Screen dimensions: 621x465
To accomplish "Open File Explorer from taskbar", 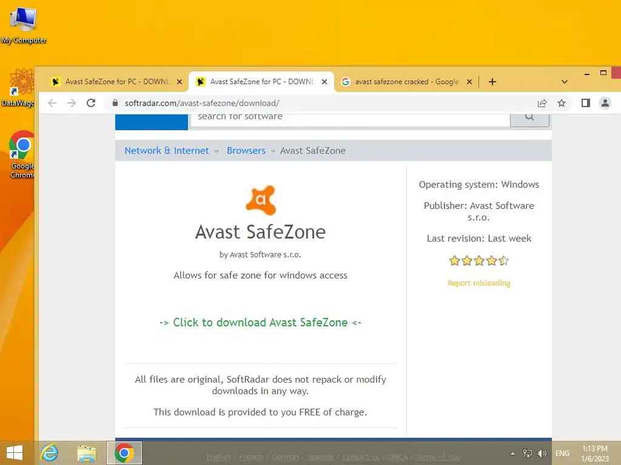I will click(x=87, y=453).
